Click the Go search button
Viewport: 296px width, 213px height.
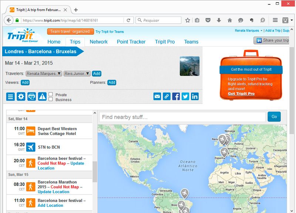point(274,116)
